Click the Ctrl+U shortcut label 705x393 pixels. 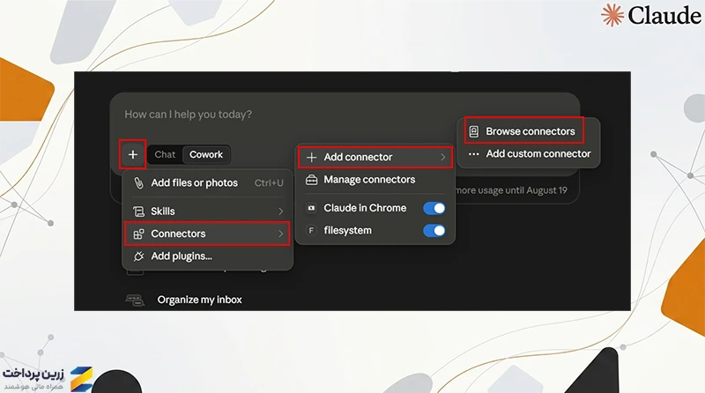[x=269, y=183]
